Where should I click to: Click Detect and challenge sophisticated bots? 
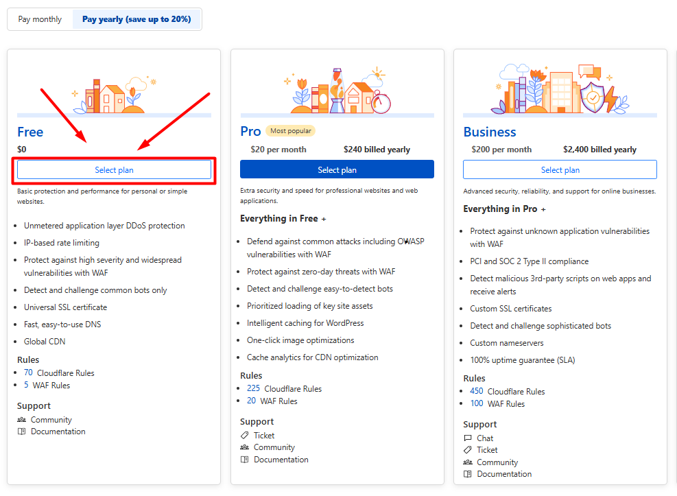coord(541,325)
